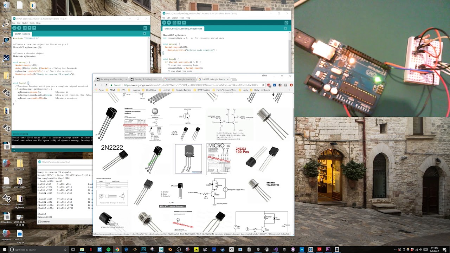
Task: Open Windows Start menu
Action: click(4, 249)
